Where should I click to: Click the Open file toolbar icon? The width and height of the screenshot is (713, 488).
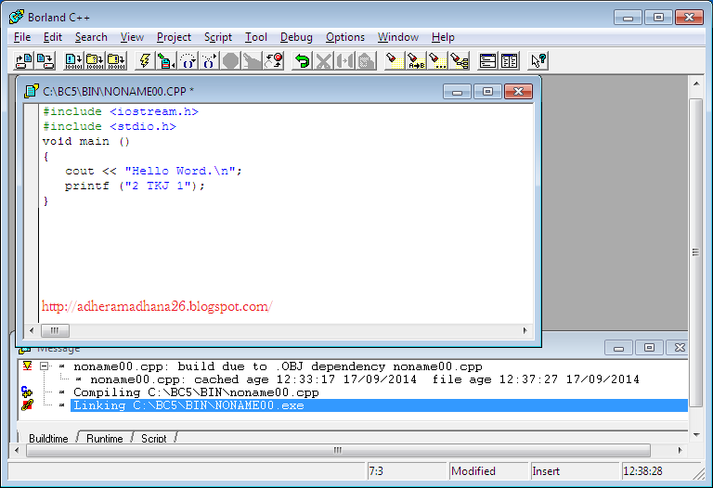pyautogui.click(x=24, y=61)
